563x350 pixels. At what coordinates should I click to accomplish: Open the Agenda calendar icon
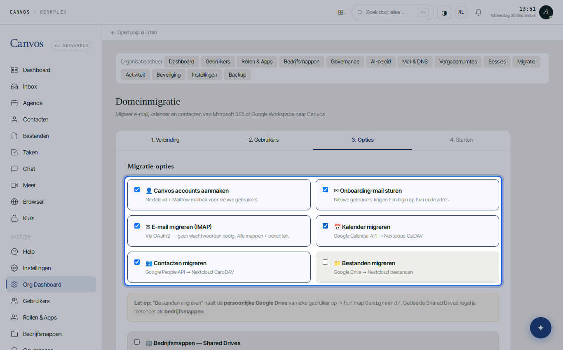(x=14, y=103)
